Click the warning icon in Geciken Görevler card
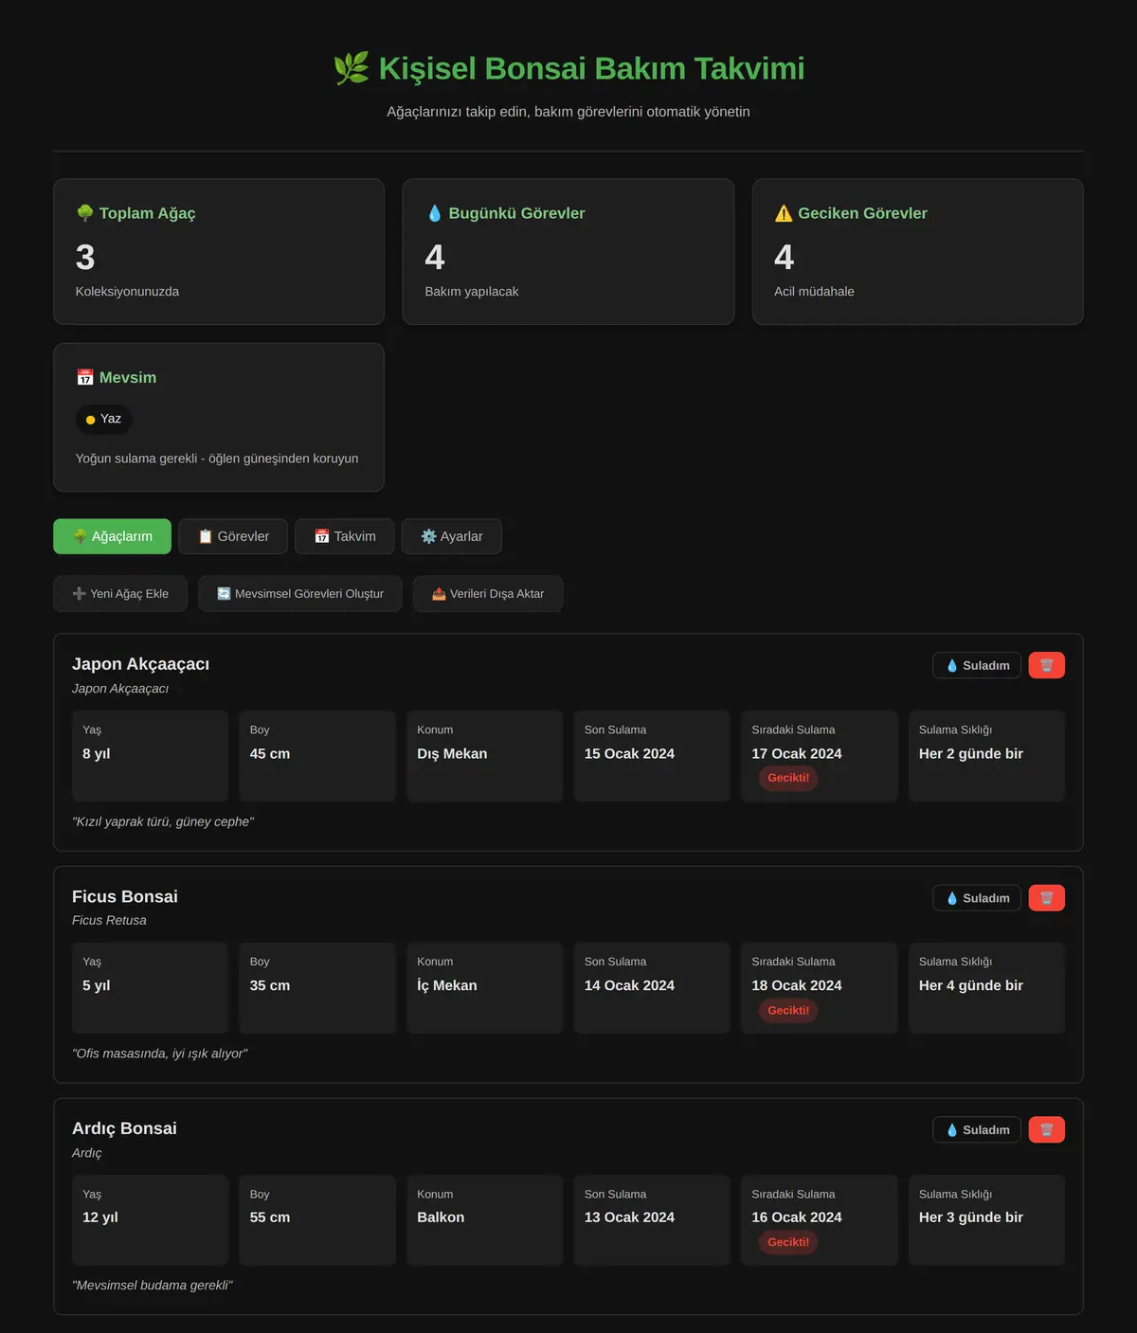 pos(784,213)
